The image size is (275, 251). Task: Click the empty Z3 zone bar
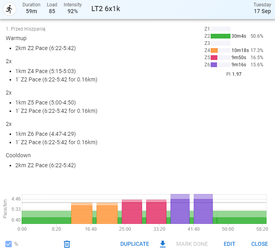(221, 43)
